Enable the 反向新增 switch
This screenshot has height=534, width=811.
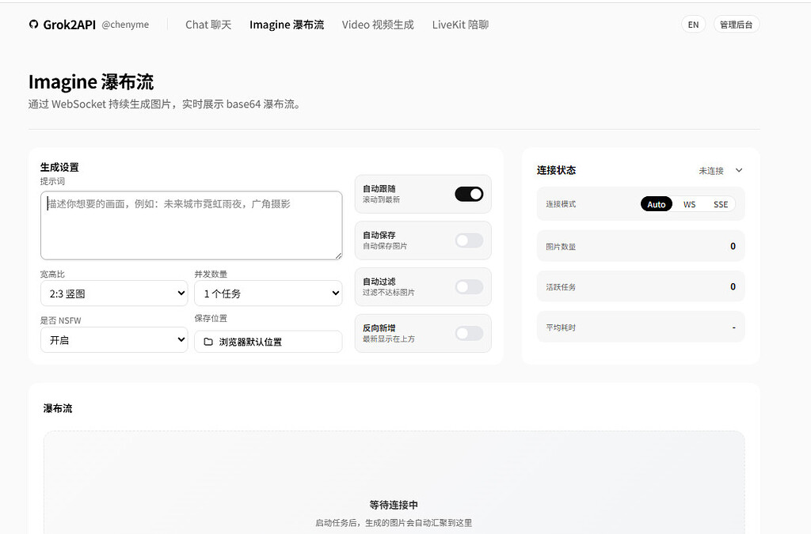(x=469, y=334)
